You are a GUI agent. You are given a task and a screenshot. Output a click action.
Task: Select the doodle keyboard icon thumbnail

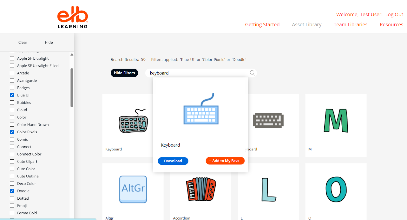pyautogui.click(x=133, y=121)
